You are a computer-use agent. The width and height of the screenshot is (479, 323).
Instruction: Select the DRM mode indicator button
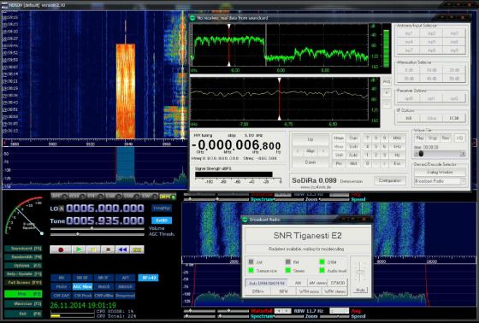tap(167, 197)
